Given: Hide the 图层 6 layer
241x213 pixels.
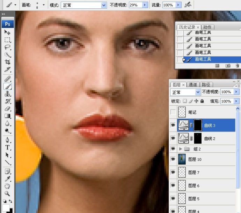Looking at the screenshot, I should [173, 185].
